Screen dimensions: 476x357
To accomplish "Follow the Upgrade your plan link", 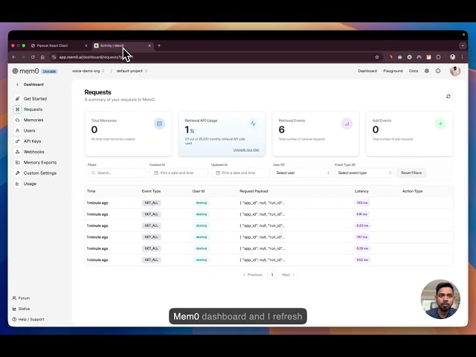I will coord(246,149).
